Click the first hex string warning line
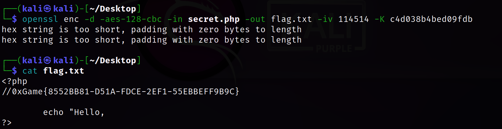Viewport: 502px width, 129px height. pyautogui.click(x=152, y=30)
